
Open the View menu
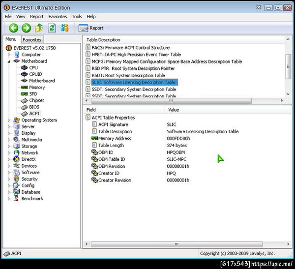point(21,17)
